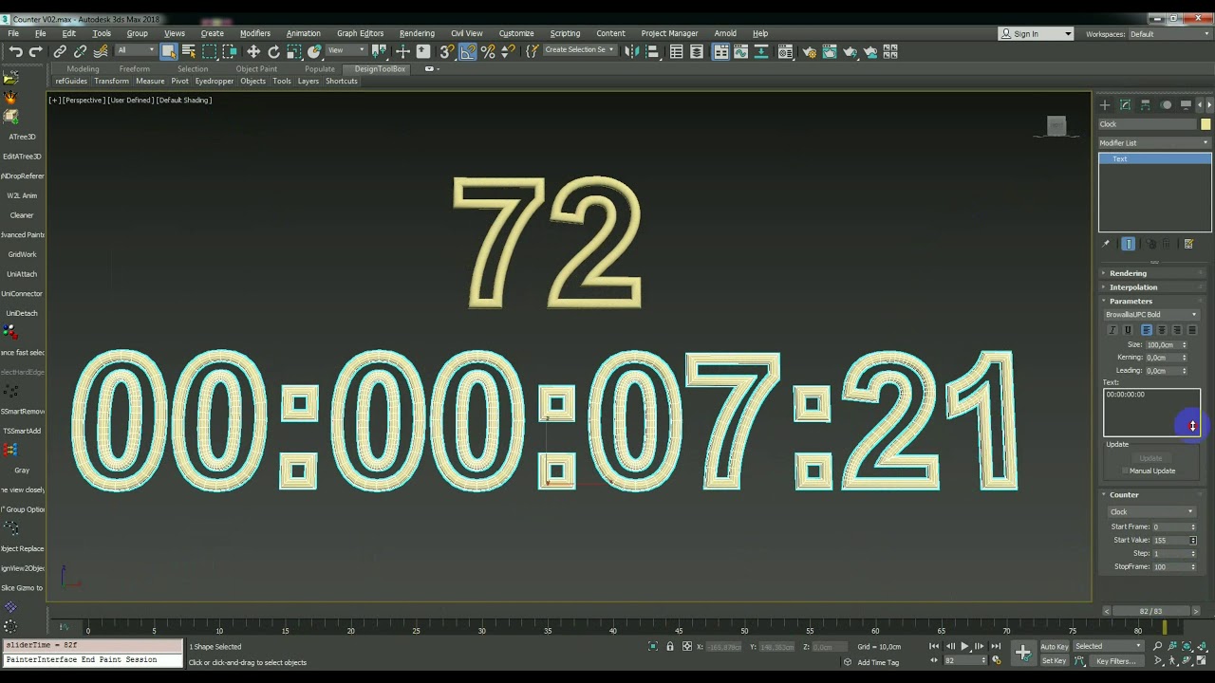Switch to the Object Paint ribbon tab
The image size is (1215, 683).
click(256, 69)
